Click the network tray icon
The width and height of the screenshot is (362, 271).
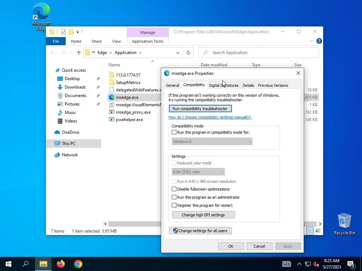tap(308, 264)
